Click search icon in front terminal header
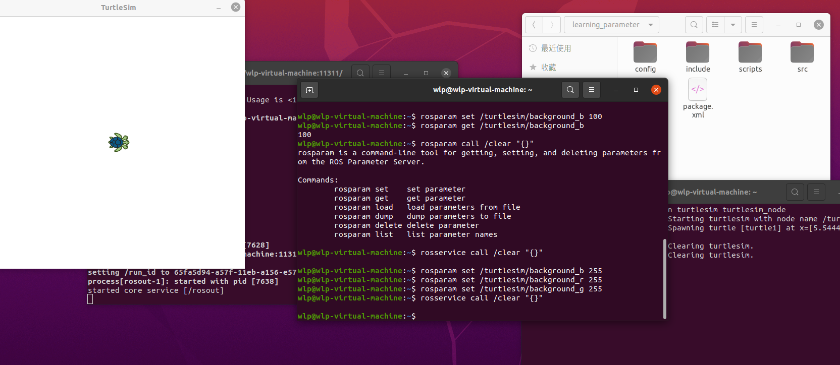This screenshot has width=840, height=365. pos(570,90)
